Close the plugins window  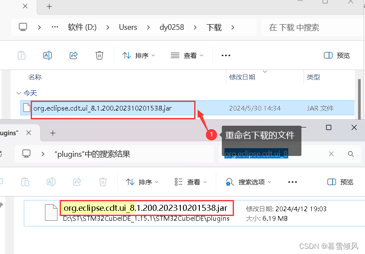click(x=354, y=127)
